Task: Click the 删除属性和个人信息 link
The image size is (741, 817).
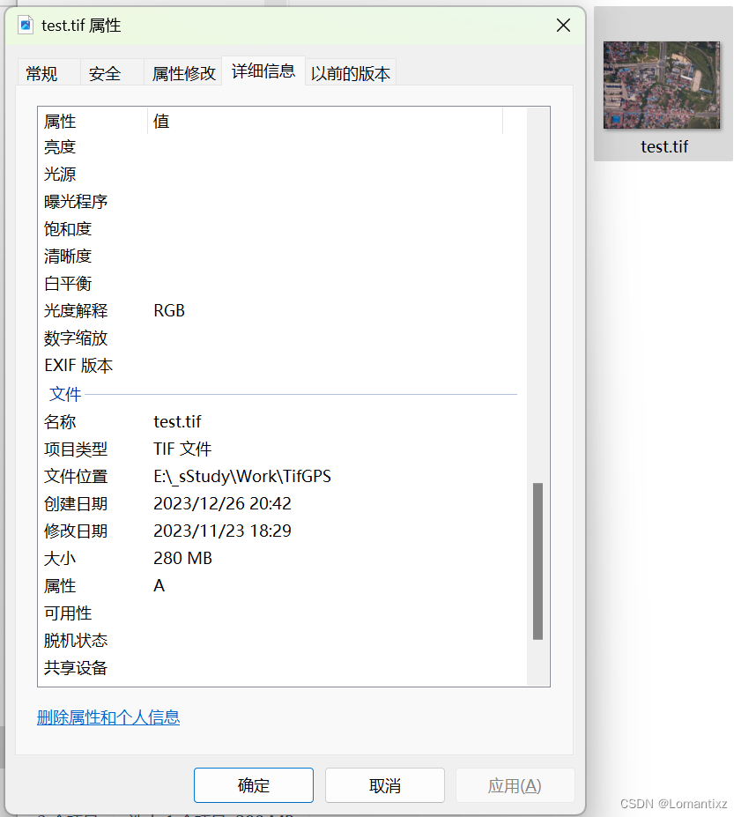Action: [108, 717]
